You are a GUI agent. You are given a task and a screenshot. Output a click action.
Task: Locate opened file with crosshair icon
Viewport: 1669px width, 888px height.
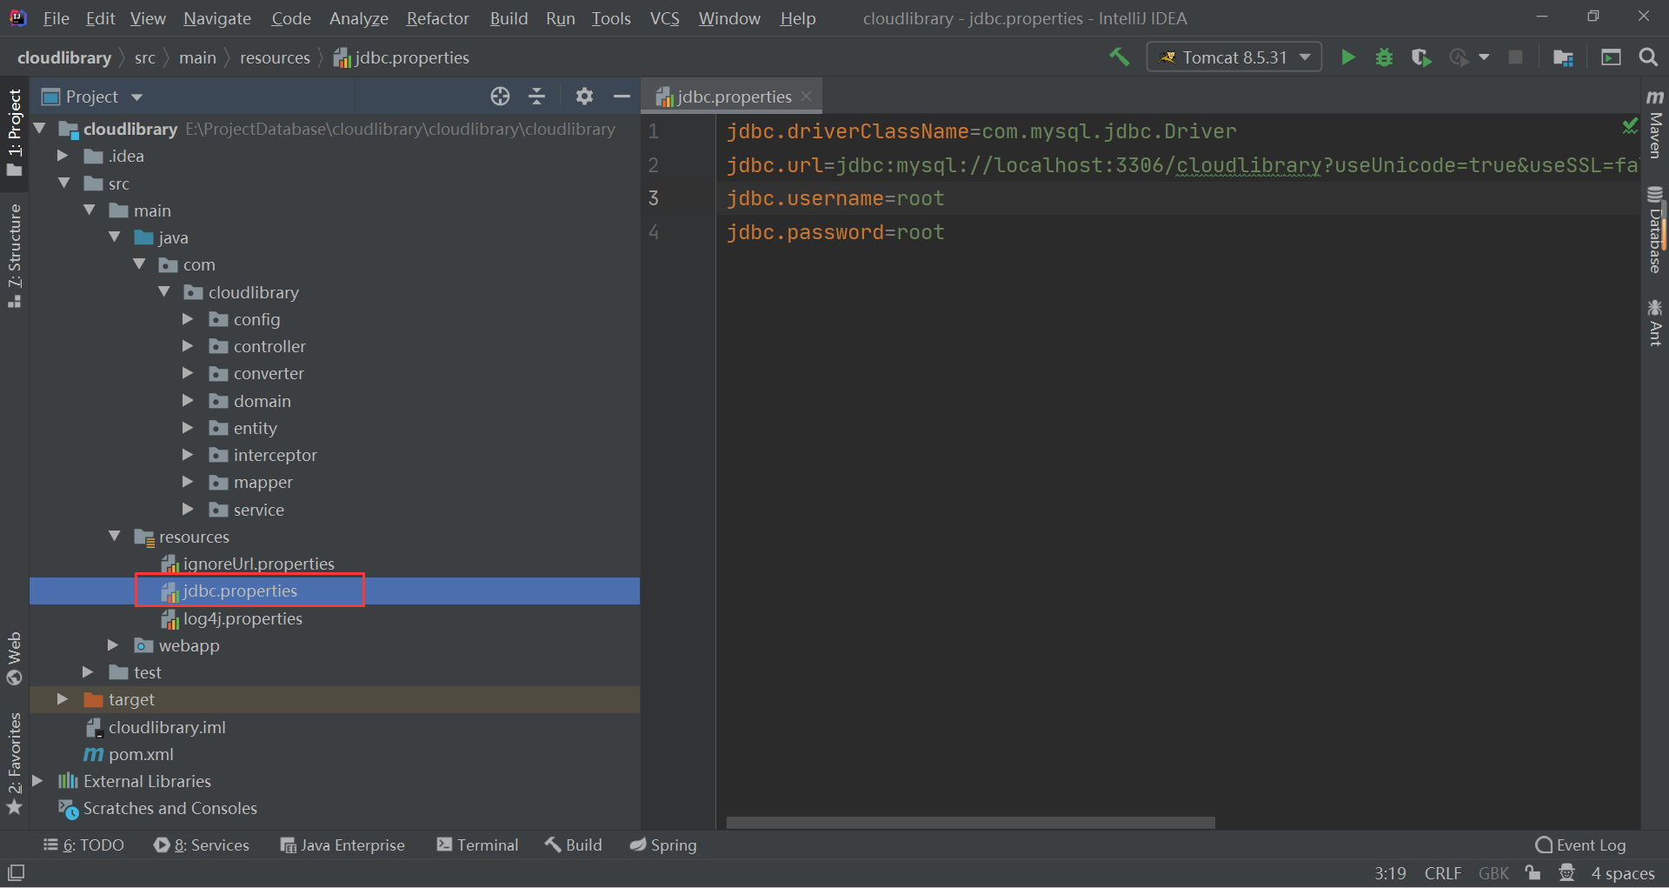click(x=500, y=96)
